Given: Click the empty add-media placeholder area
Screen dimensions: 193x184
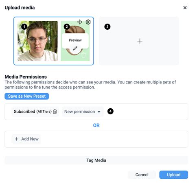Looking at the screenshot, I should point(139,41).
